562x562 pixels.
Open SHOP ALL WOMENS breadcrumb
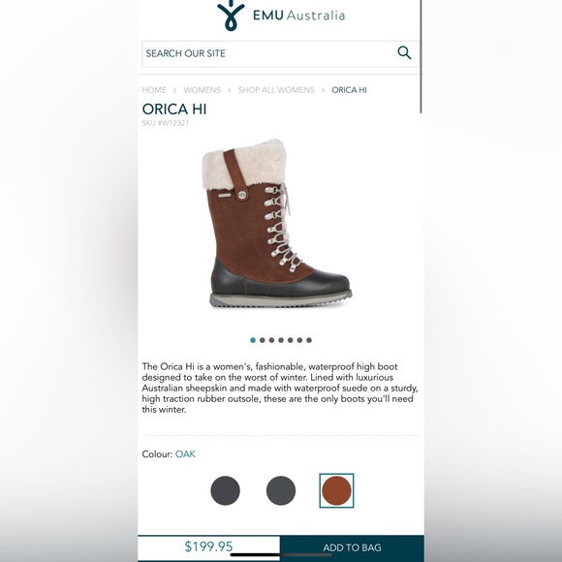(x=276, y=90)
